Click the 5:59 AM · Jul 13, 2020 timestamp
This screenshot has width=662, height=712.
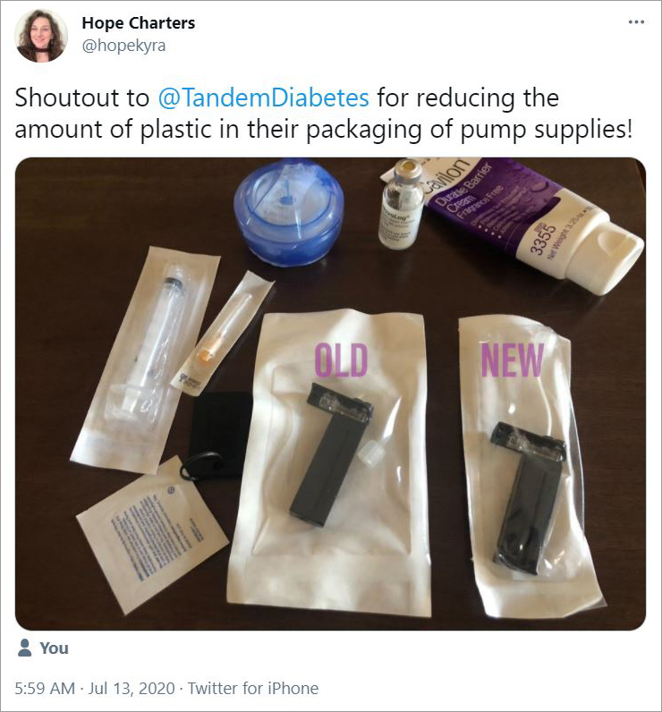pos(95,689)
